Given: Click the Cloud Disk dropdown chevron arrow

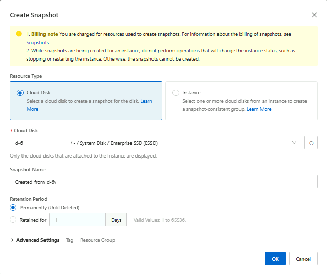Looking at the screenshot, I should click(x=294, y=143).
